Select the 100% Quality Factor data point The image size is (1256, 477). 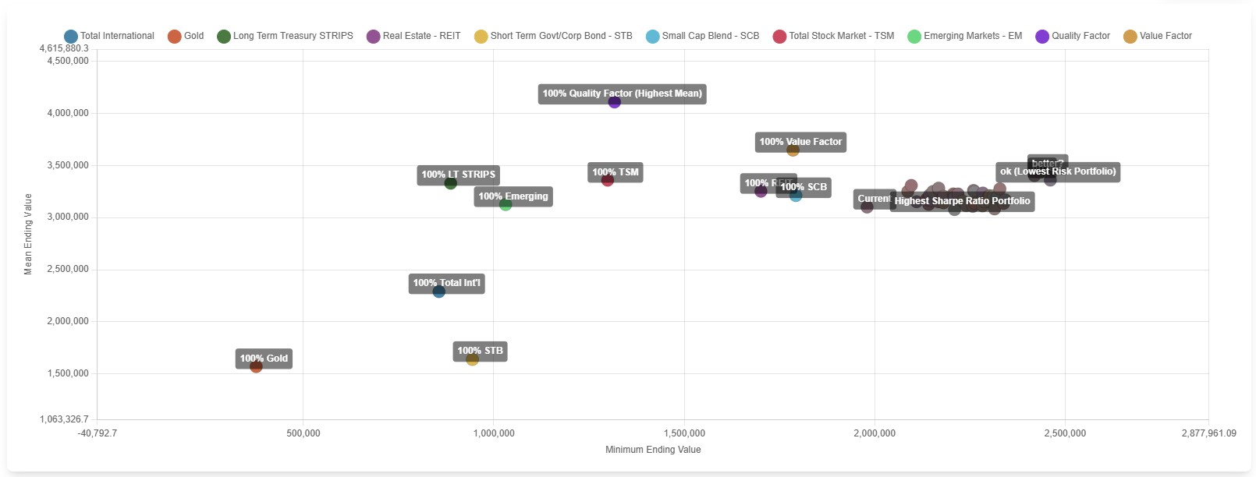click(x=615, y=102)
